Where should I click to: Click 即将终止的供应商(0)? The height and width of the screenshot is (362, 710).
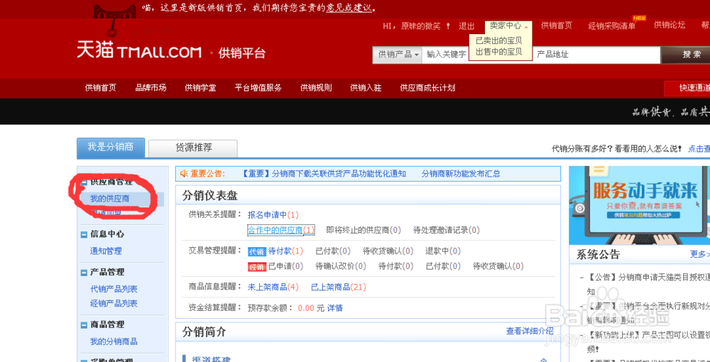coord(364,230)
